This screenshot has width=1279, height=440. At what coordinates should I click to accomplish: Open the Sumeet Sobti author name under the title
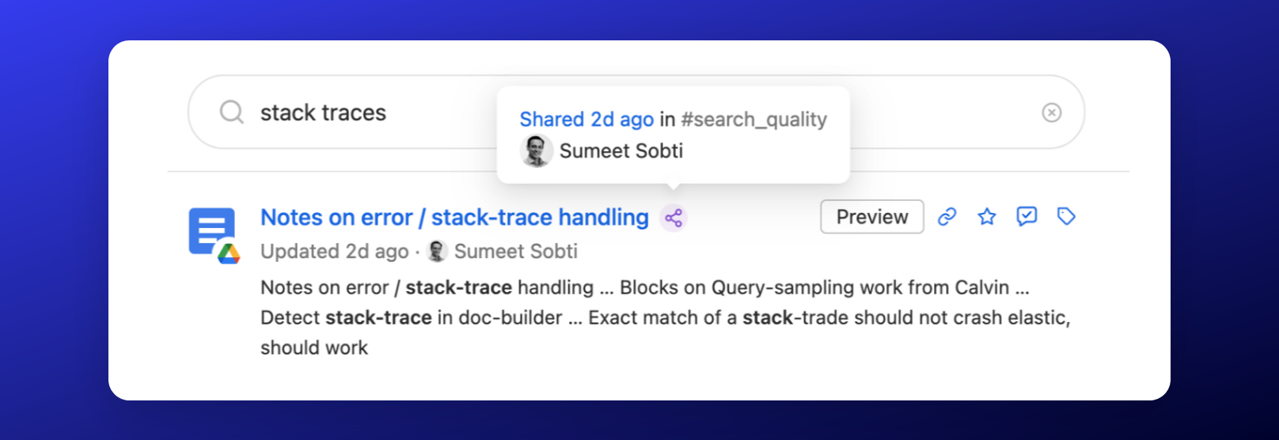point(515,252)
